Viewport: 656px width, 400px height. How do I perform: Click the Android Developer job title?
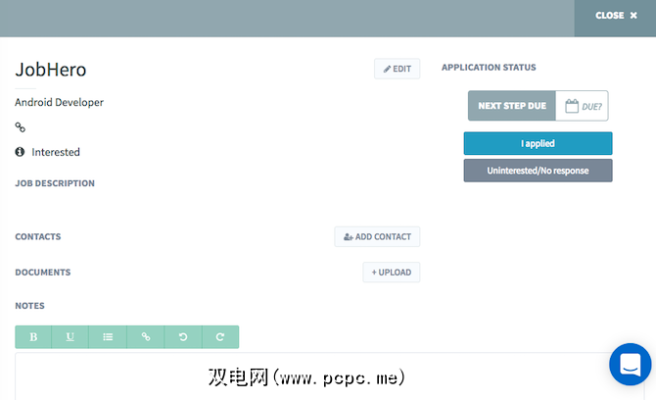pos(59,102)
